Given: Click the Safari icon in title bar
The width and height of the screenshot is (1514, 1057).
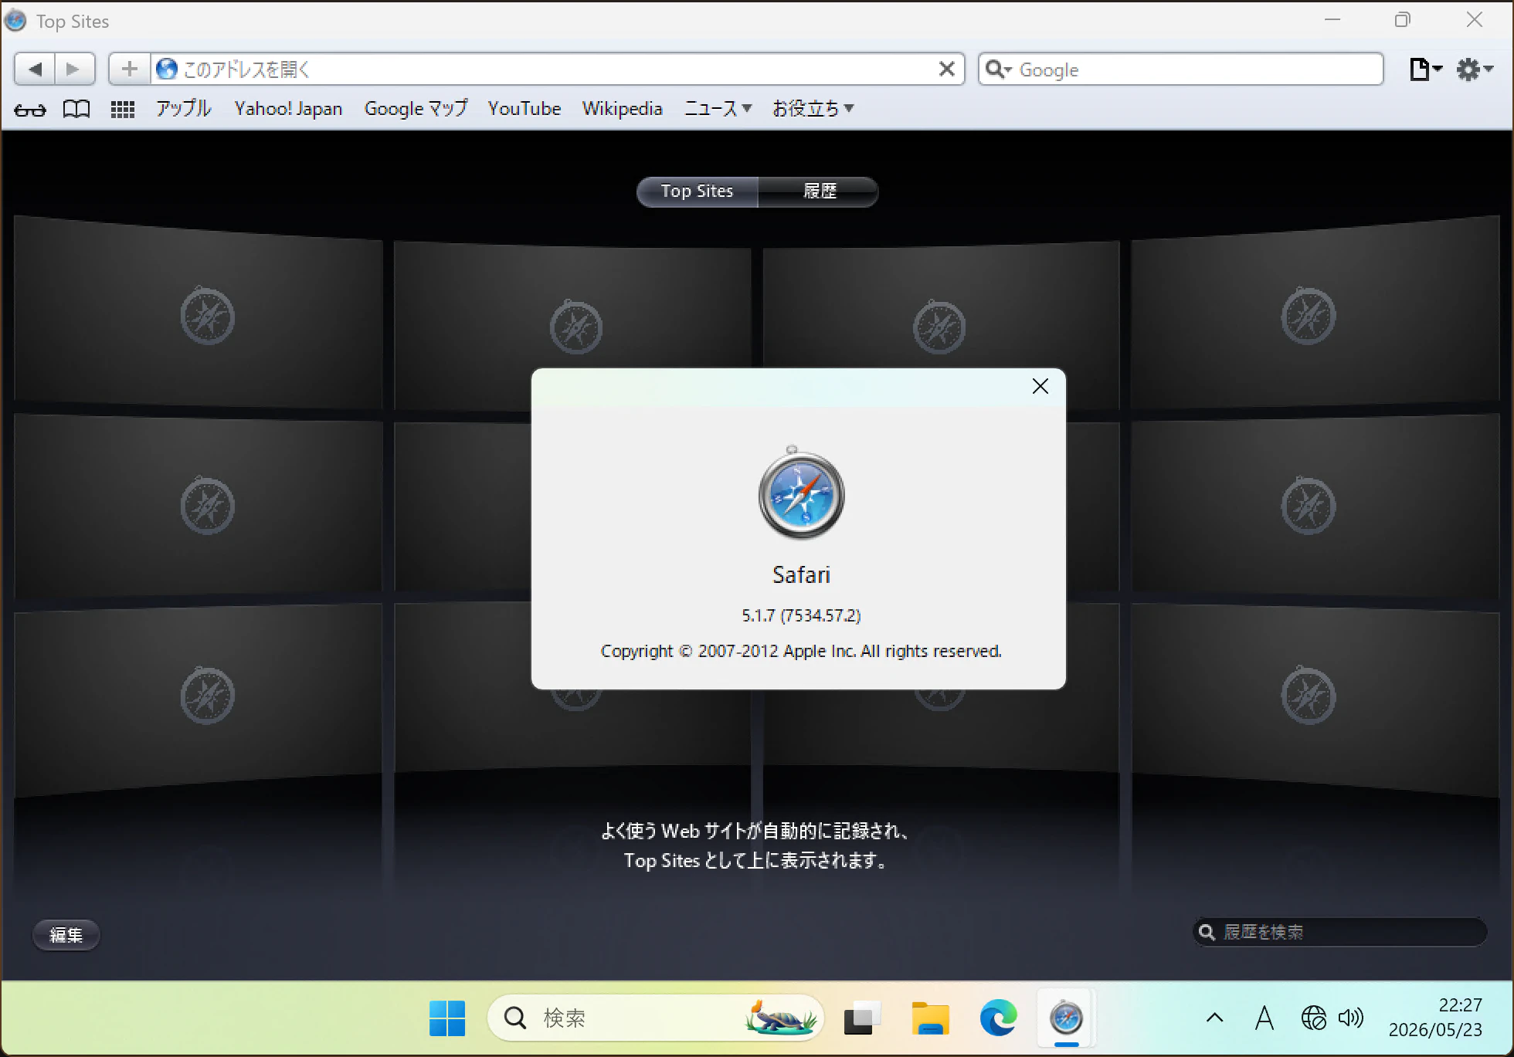Looking at the screenshot, I should click(x=15, y=21).
